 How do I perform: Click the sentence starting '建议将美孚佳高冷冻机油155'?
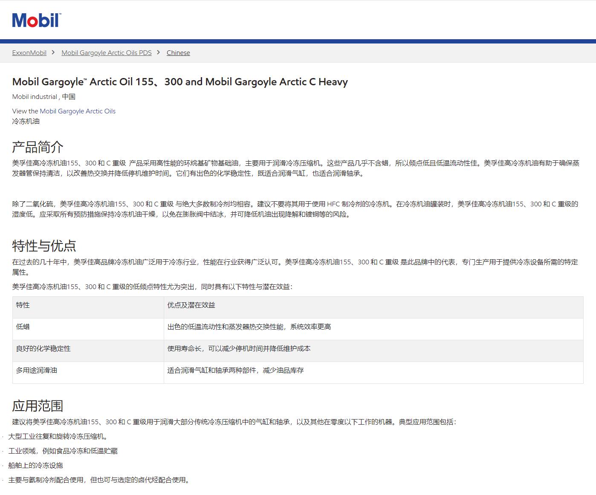click(x=234, y=422)
